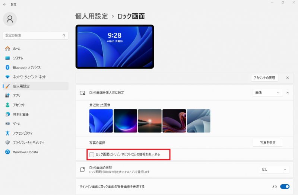
Task: Open the Accounts icon in the sidebar
Action: pyautogui.click(x=7, y=105)
